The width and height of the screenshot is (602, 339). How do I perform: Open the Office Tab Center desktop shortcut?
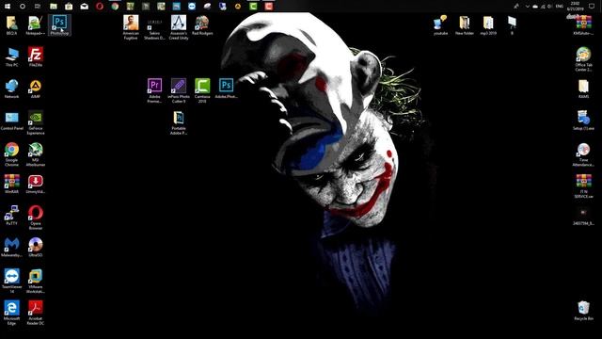583,59
